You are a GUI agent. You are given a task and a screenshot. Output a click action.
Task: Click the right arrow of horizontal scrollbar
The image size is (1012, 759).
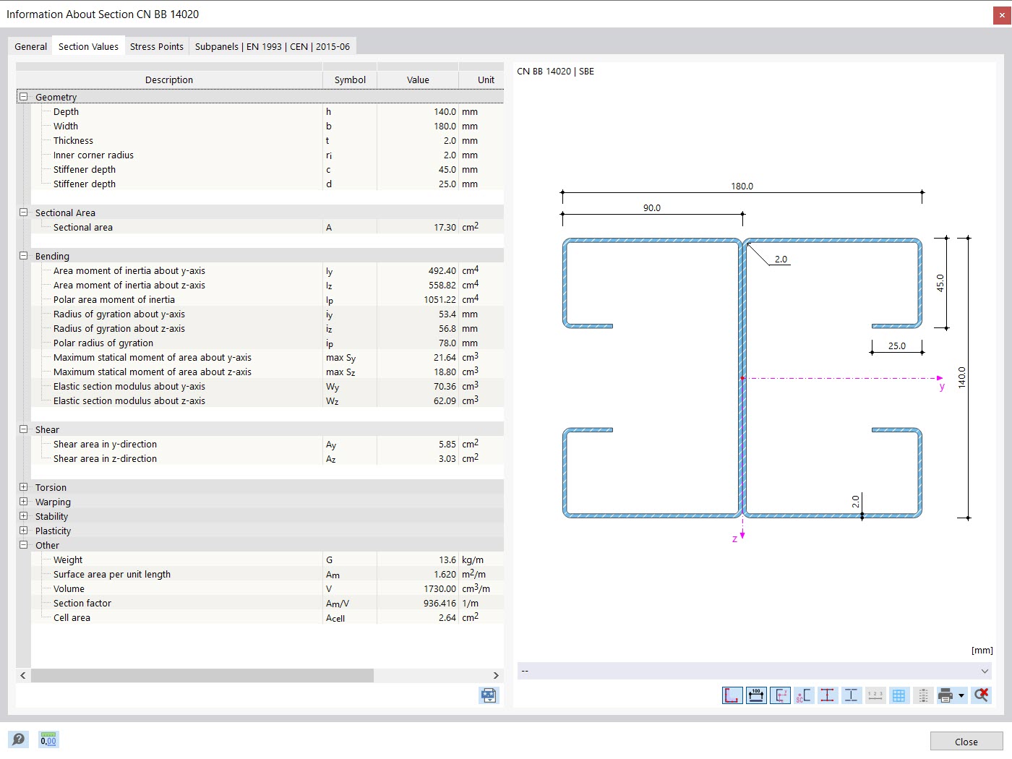pyautogui.click(x=496, y=675)
